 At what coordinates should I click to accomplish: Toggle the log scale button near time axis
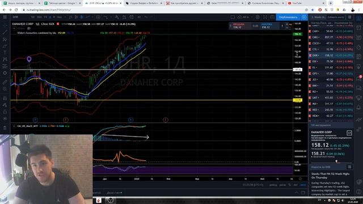click(296, 185)
